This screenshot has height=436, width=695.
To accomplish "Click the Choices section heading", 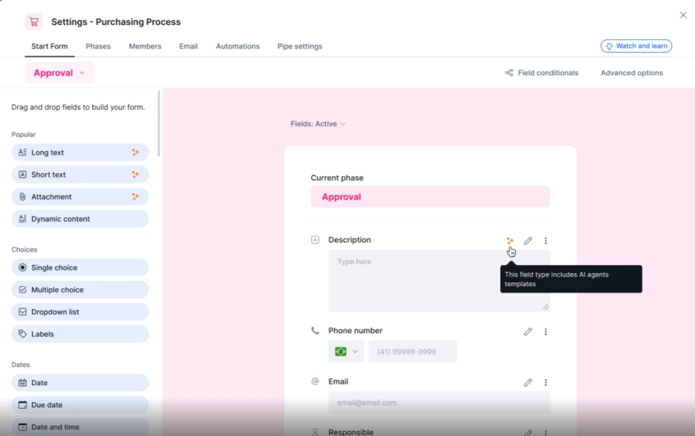I will click(24, 249).
